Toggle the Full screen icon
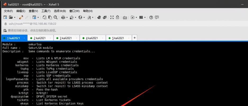 pos(112,17)
